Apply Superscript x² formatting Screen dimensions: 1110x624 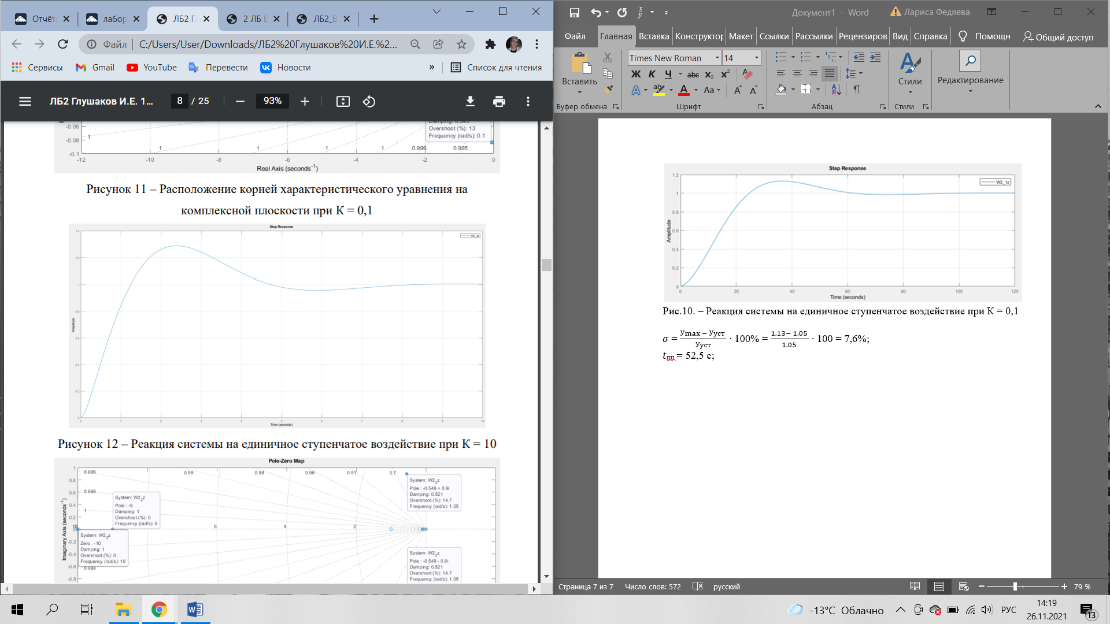pyautogui.click(x=725, y=74)
